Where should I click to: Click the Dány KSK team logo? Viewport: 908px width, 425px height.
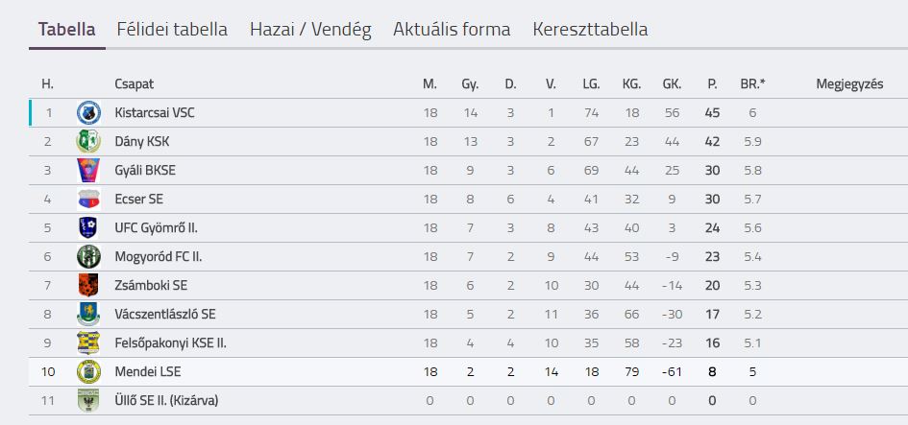(x=88, y=142)
